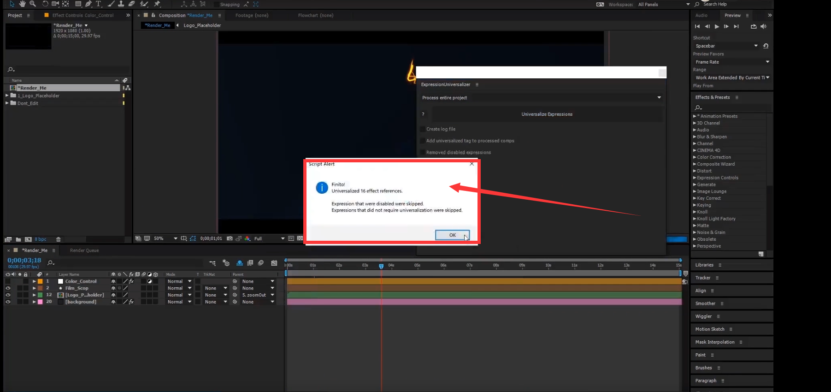The height and width of the screenshot is (392, 831).
Task: Toggle Motion Blur timeline switch
Action: tap(261, 263)
